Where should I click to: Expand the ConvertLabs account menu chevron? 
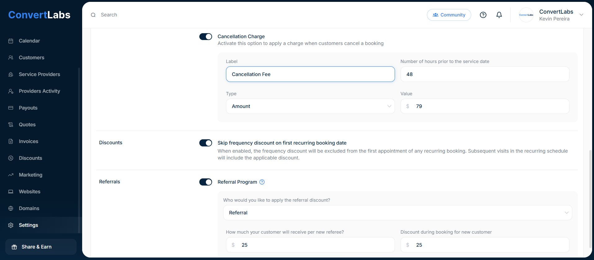coord(581,15)
